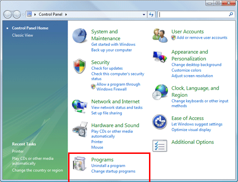Image resolution: width=238 pixels, height=182 pixels.
Task: Expand the arrow before Control Panel breadcrumb
Action: 35,14
